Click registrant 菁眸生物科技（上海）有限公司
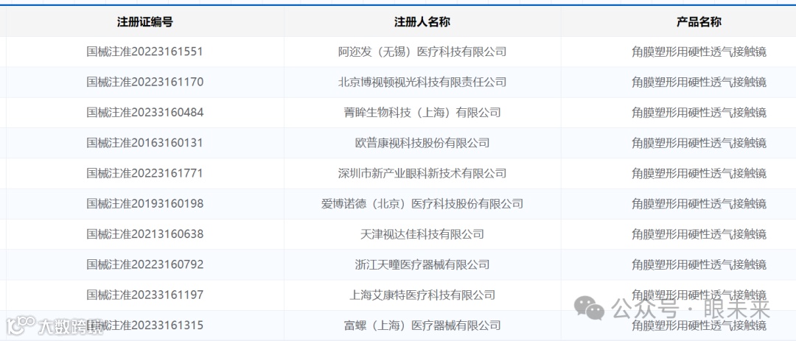The height and width of the screenshot is (341, 796). click(x=422, y=113)
